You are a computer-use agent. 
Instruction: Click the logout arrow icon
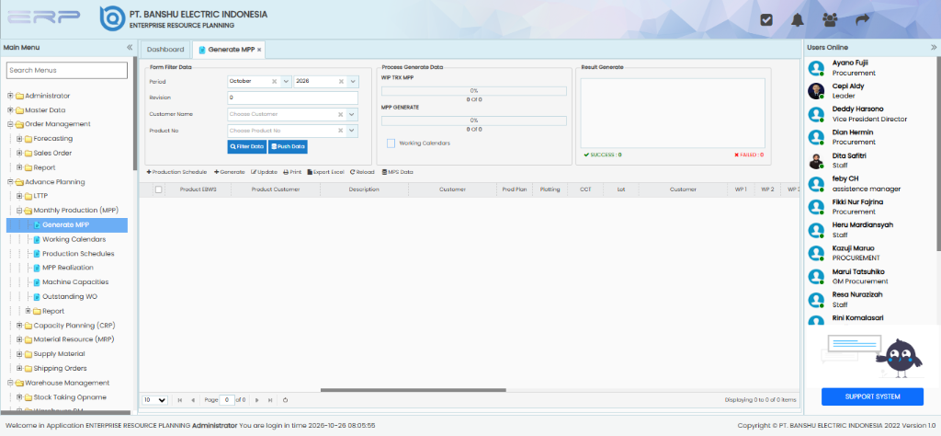[862, 20]
